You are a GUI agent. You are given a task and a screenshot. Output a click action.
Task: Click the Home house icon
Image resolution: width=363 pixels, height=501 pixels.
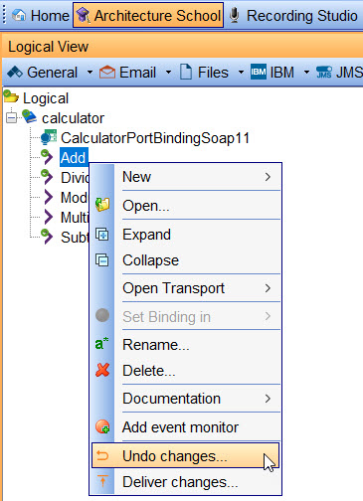coord(19,15)
